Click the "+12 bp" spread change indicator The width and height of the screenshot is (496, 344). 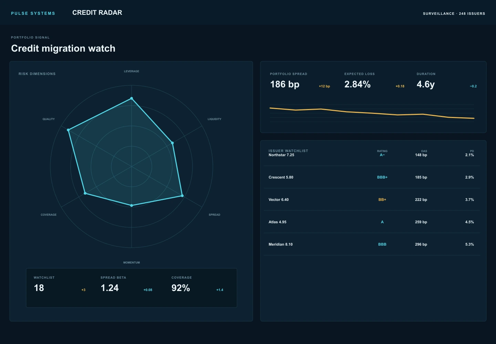324,86
